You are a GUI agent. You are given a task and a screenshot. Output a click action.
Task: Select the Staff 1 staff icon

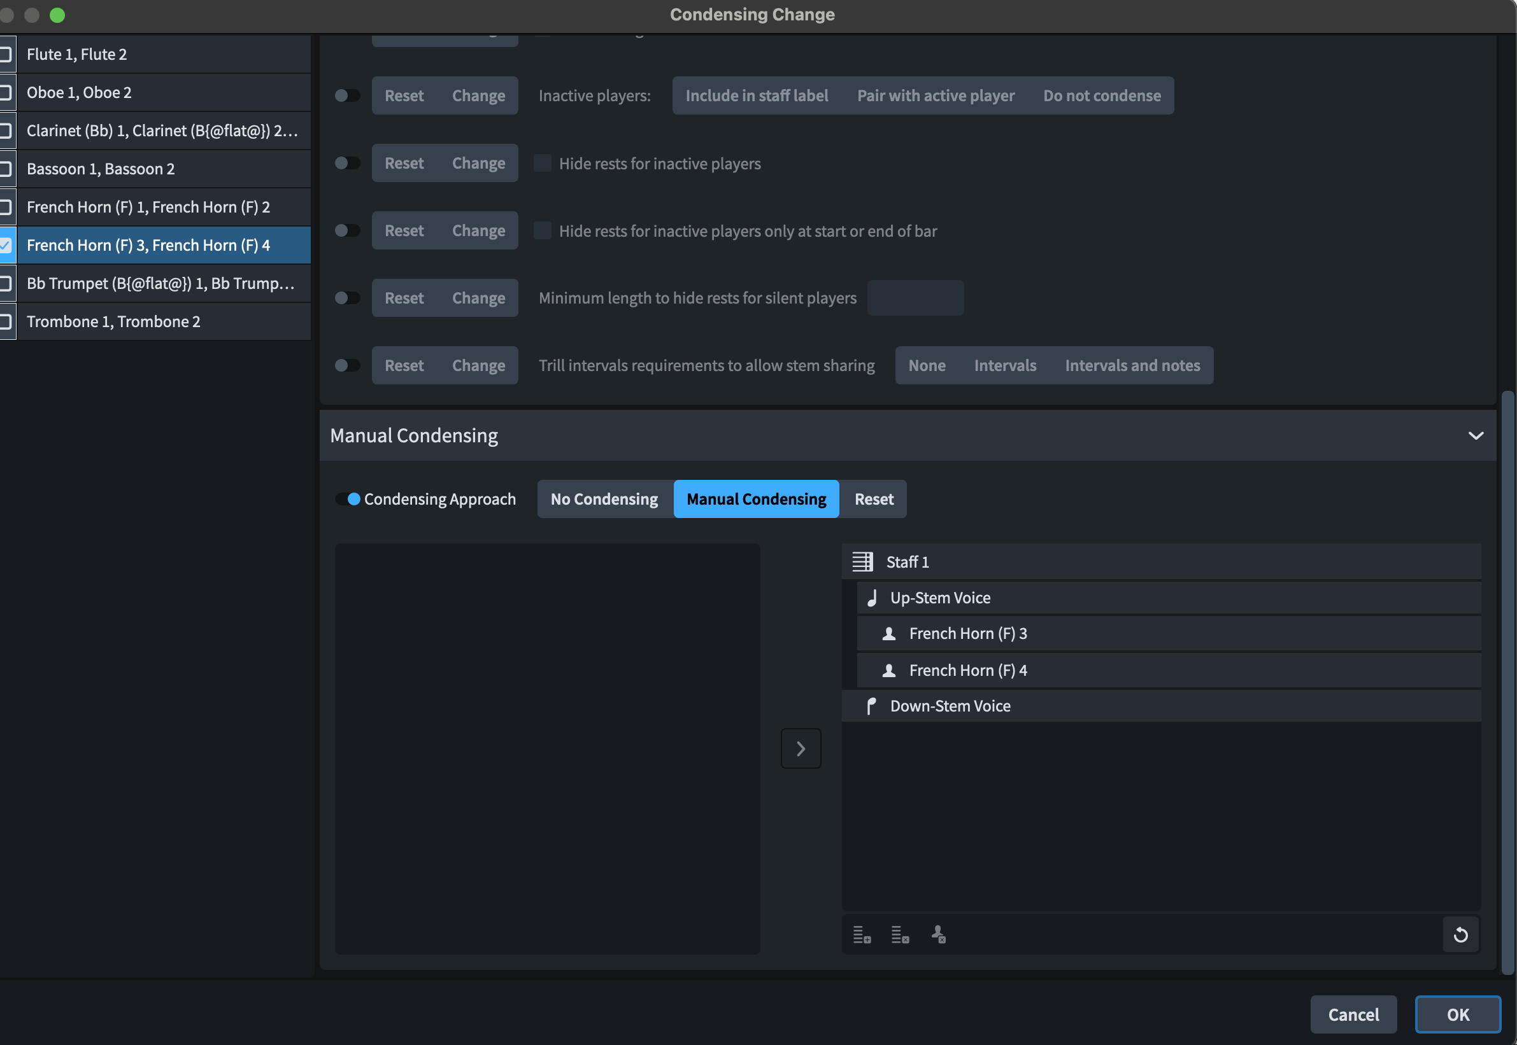862,562
